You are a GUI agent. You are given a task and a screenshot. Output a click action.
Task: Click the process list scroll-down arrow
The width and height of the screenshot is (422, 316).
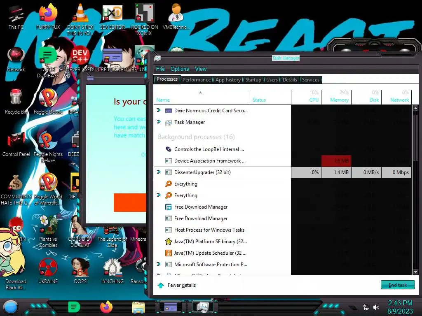click(x=415, y=272)
